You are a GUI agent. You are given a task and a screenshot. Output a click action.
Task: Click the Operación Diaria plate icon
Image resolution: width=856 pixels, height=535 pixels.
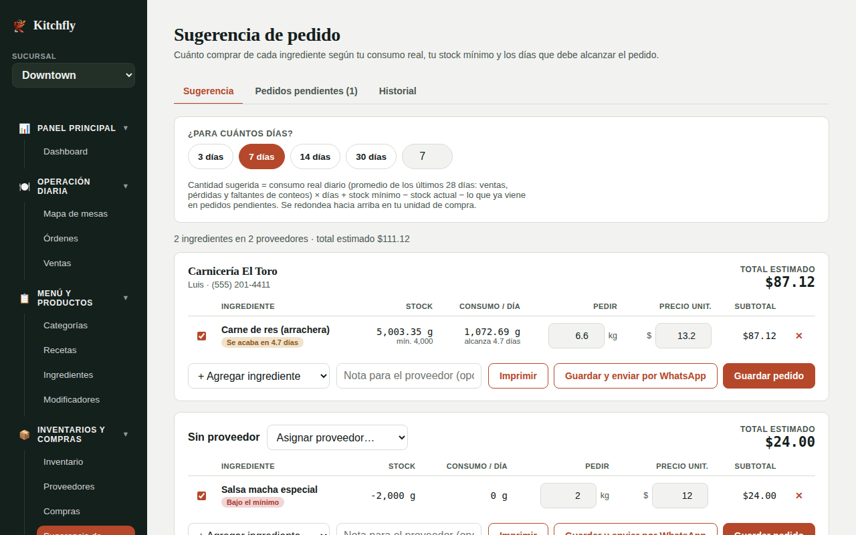click(x=25, y=187)
